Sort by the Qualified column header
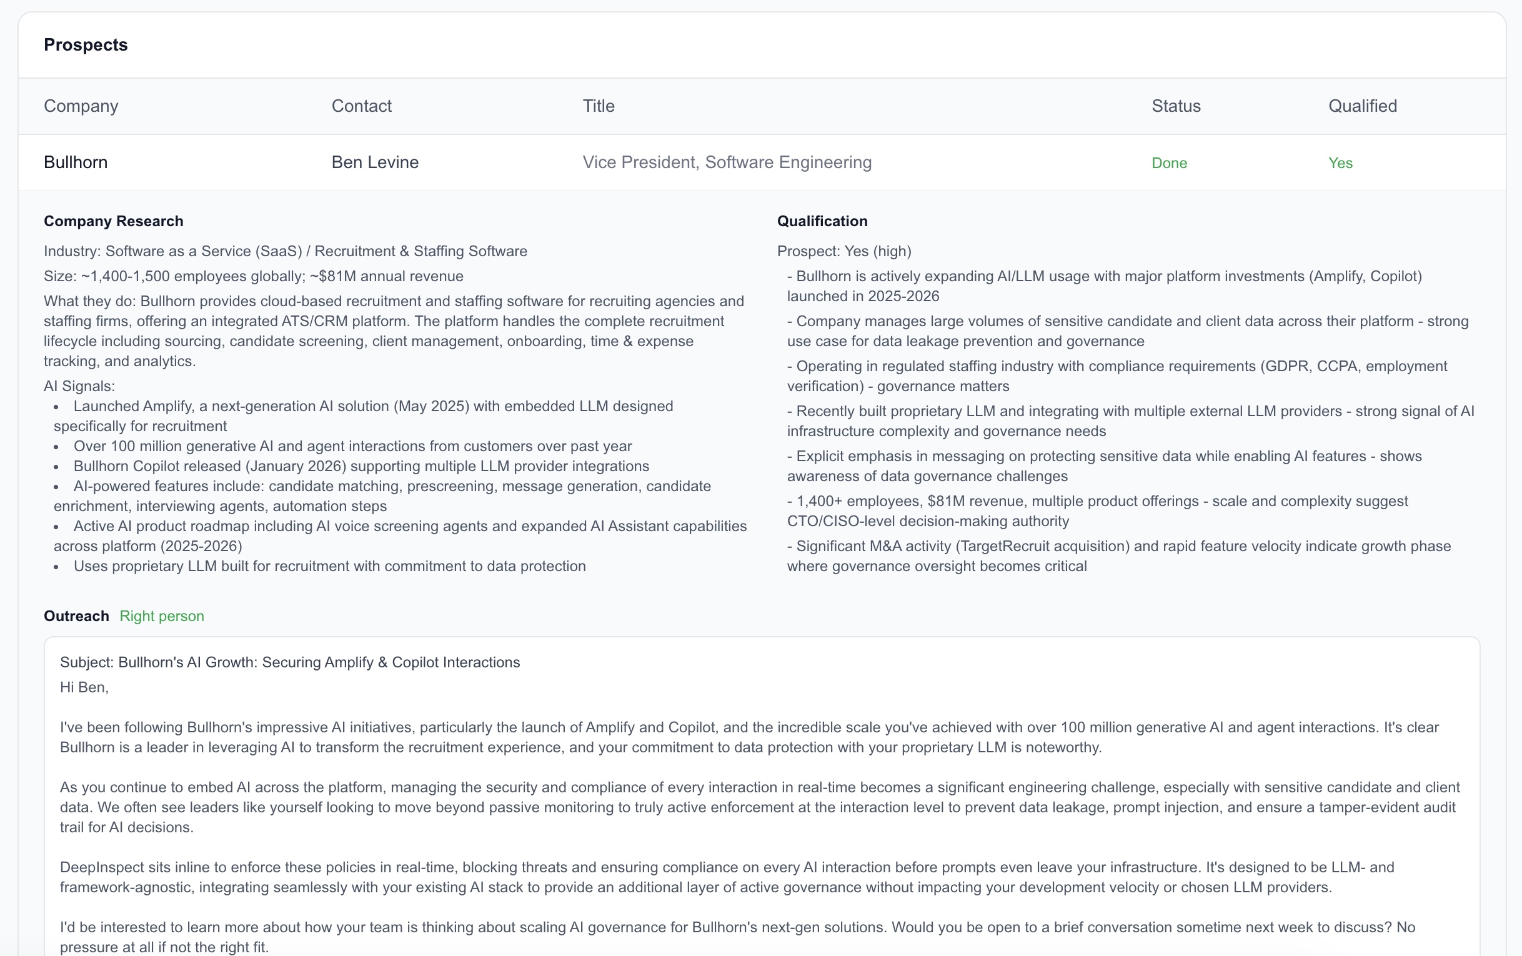Screen dimensions: 1522x956 tap(1362, 106)
